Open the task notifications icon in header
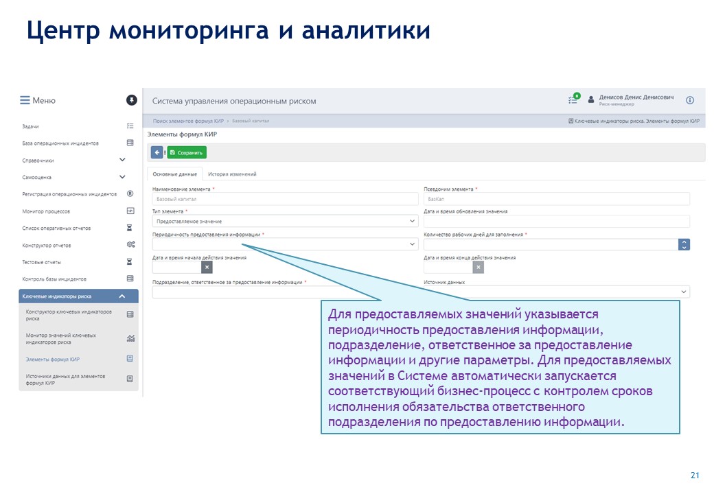 pos(574,99)
